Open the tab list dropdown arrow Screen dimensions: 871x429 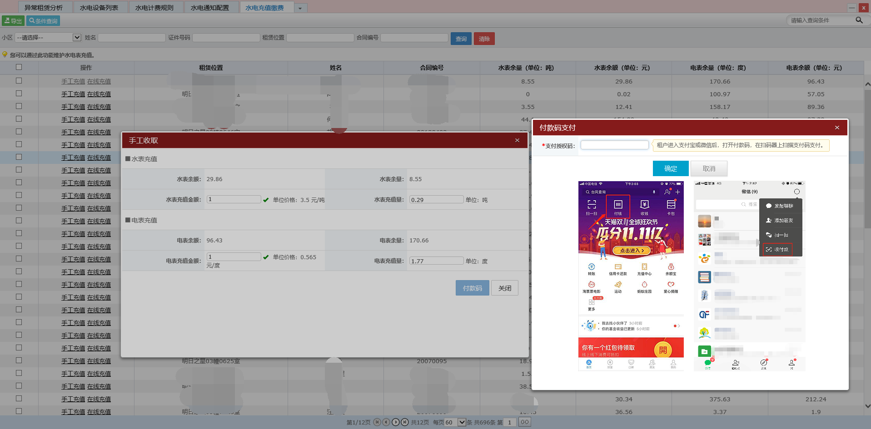coord(300,8)
